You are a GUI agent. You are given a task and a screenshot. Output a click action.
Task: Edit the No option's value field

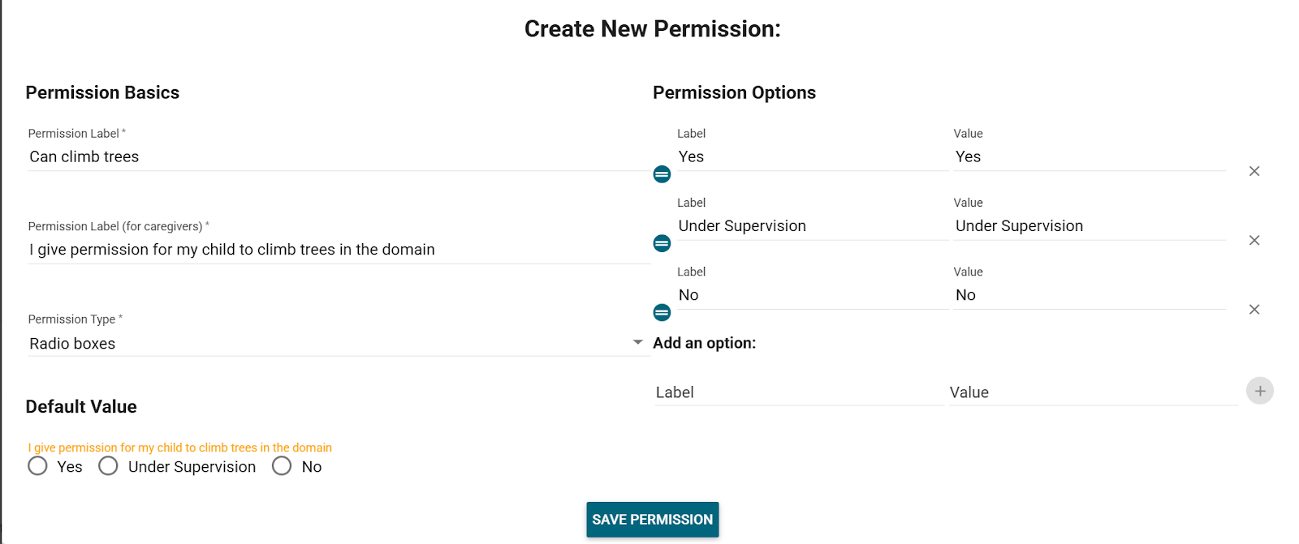tap(1088, 296)
